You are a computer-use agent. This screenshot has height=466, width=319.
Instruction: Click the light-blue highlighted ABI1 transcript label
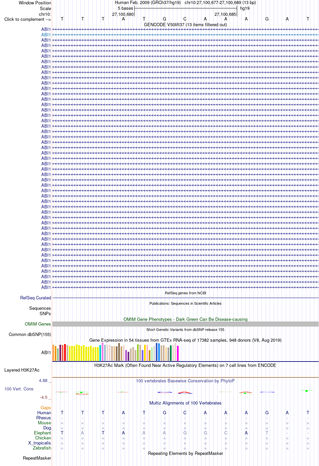click(46, 35)
